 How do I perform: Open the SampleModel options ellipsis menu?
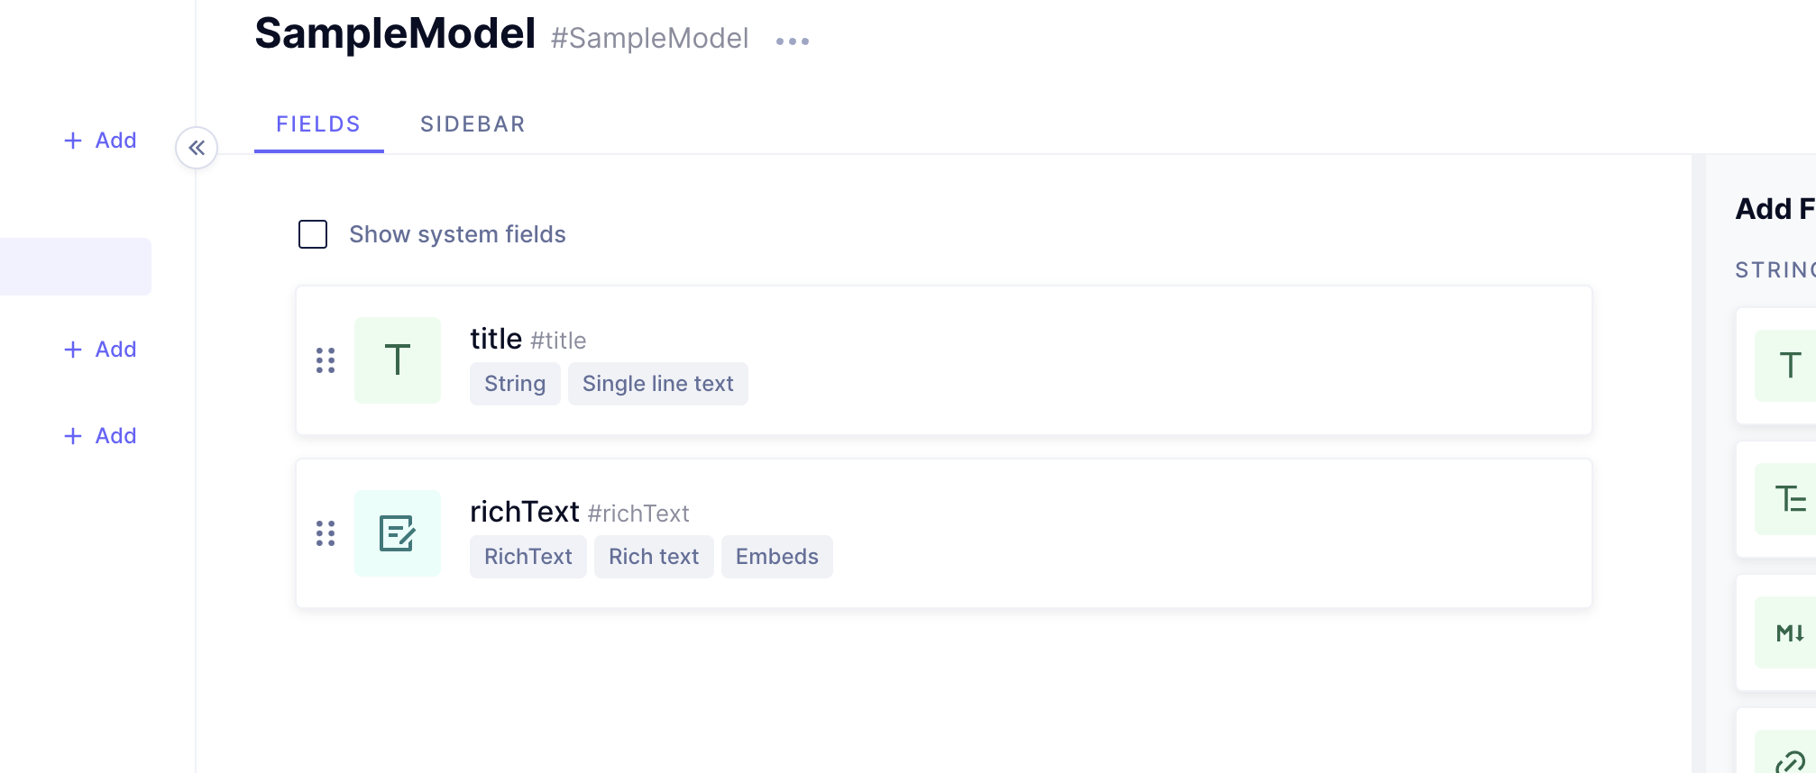[791, 40]
